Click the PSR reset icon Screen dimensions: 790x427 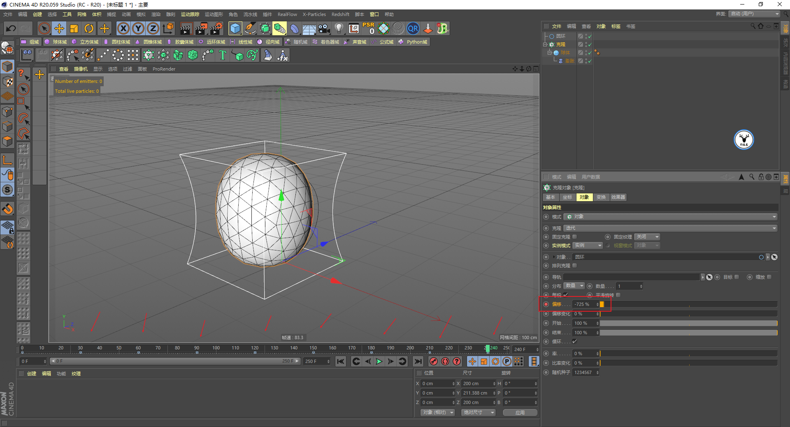(368, 28)
